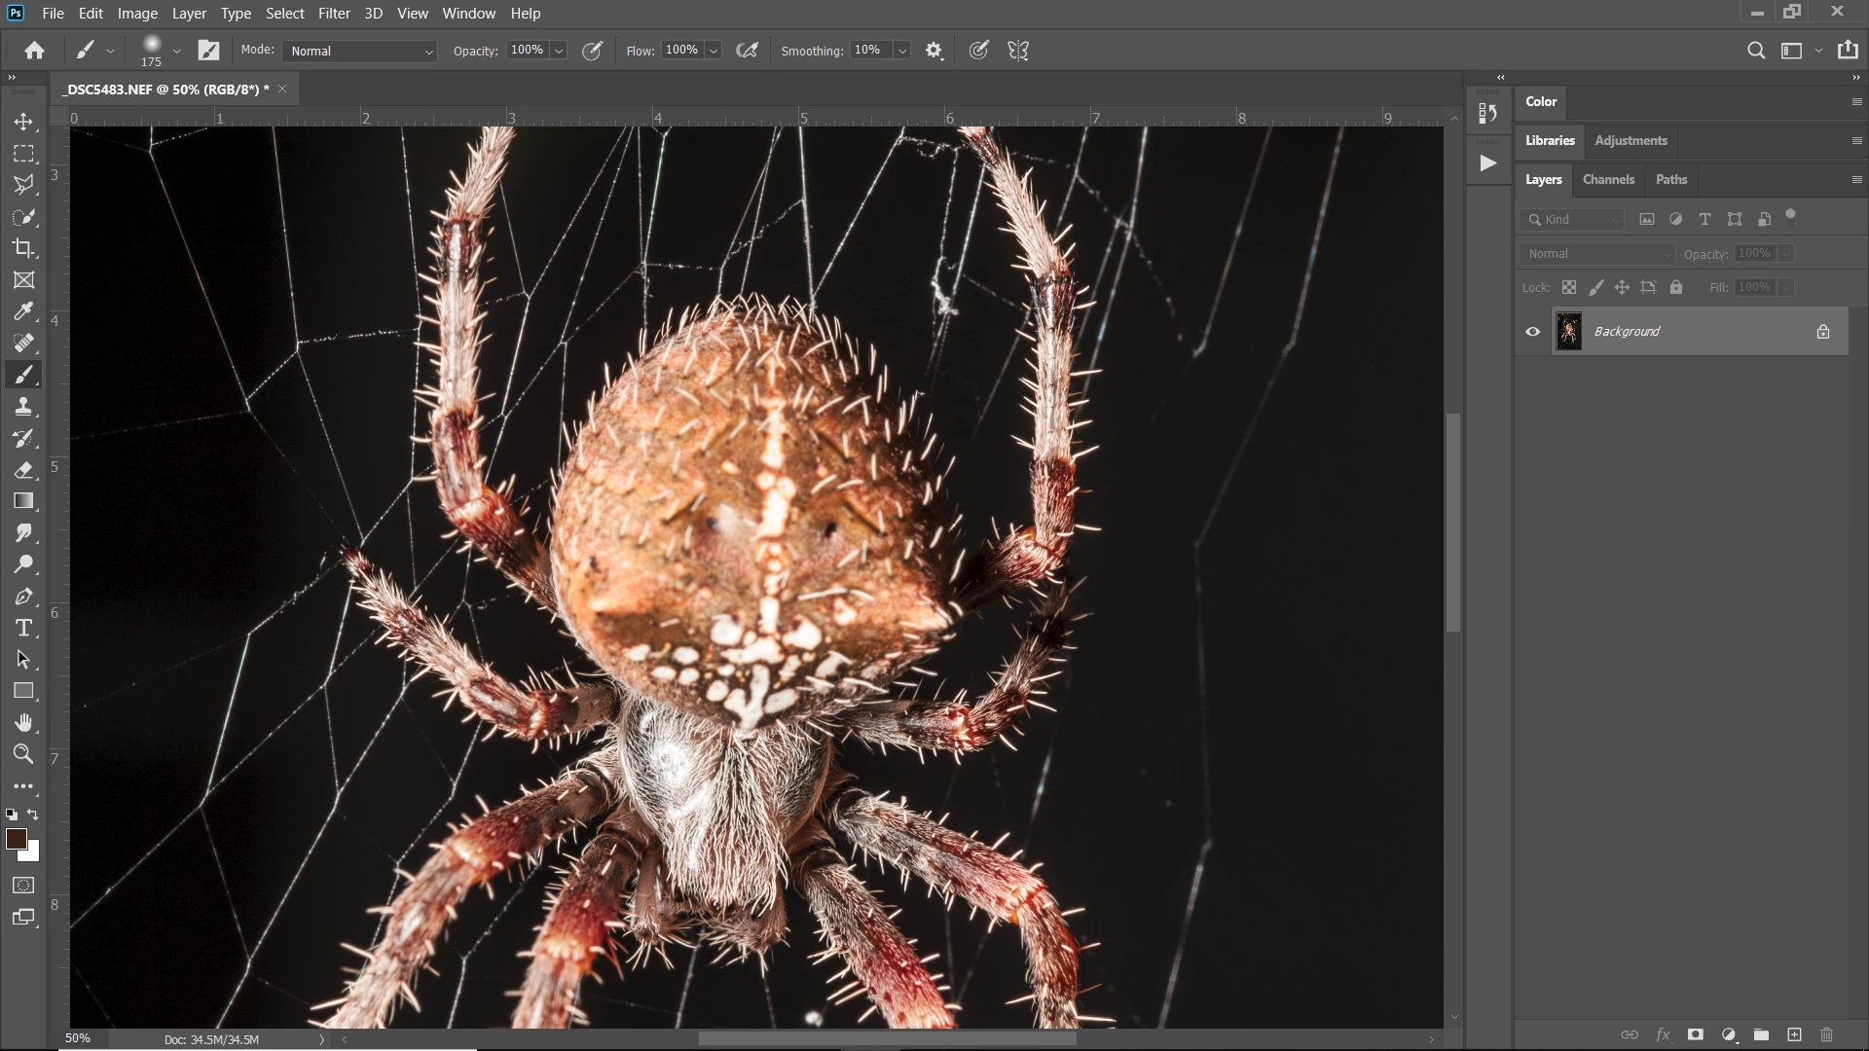Select the Eyedropper tool

[x=23, y=311]
